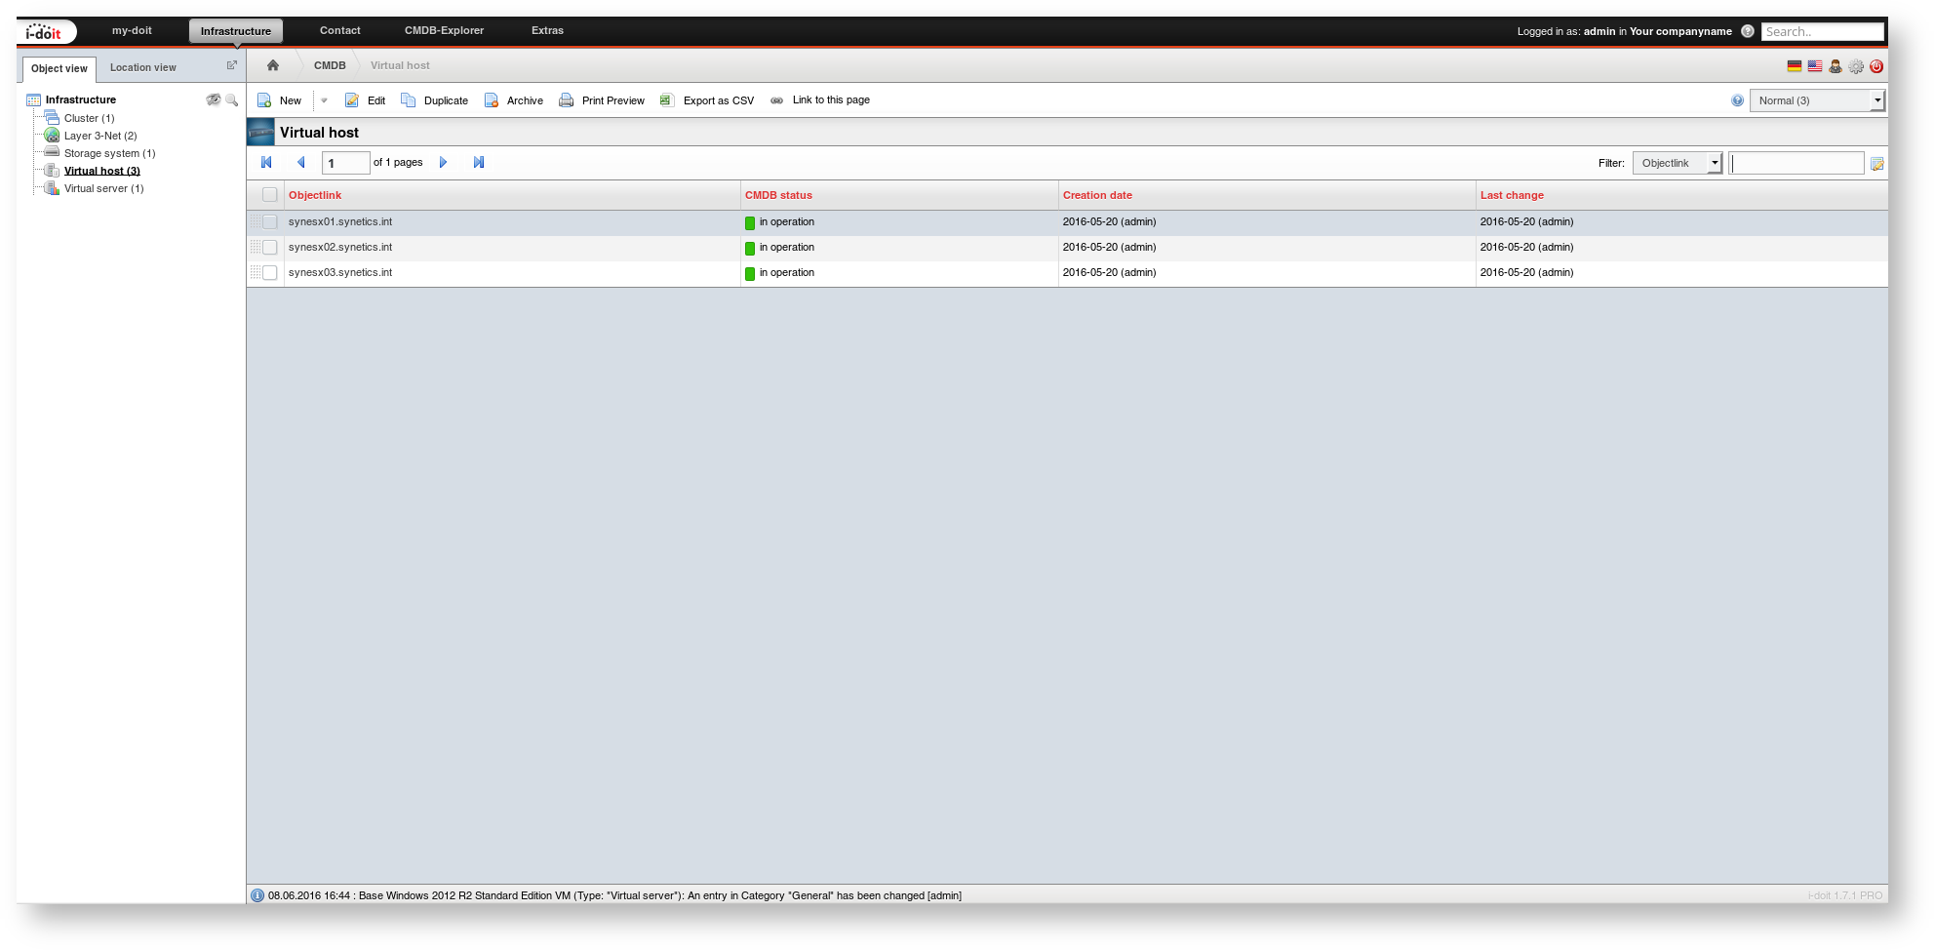Switch language to German flag
This screenshot has width=1935, height=951.
pyautogui.click(x=1795, y=66)
